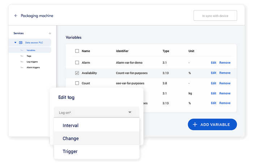This screenshot has width=253, height=163.
Task: Select Log triggers in the sidebar
Action: [33, 62]
